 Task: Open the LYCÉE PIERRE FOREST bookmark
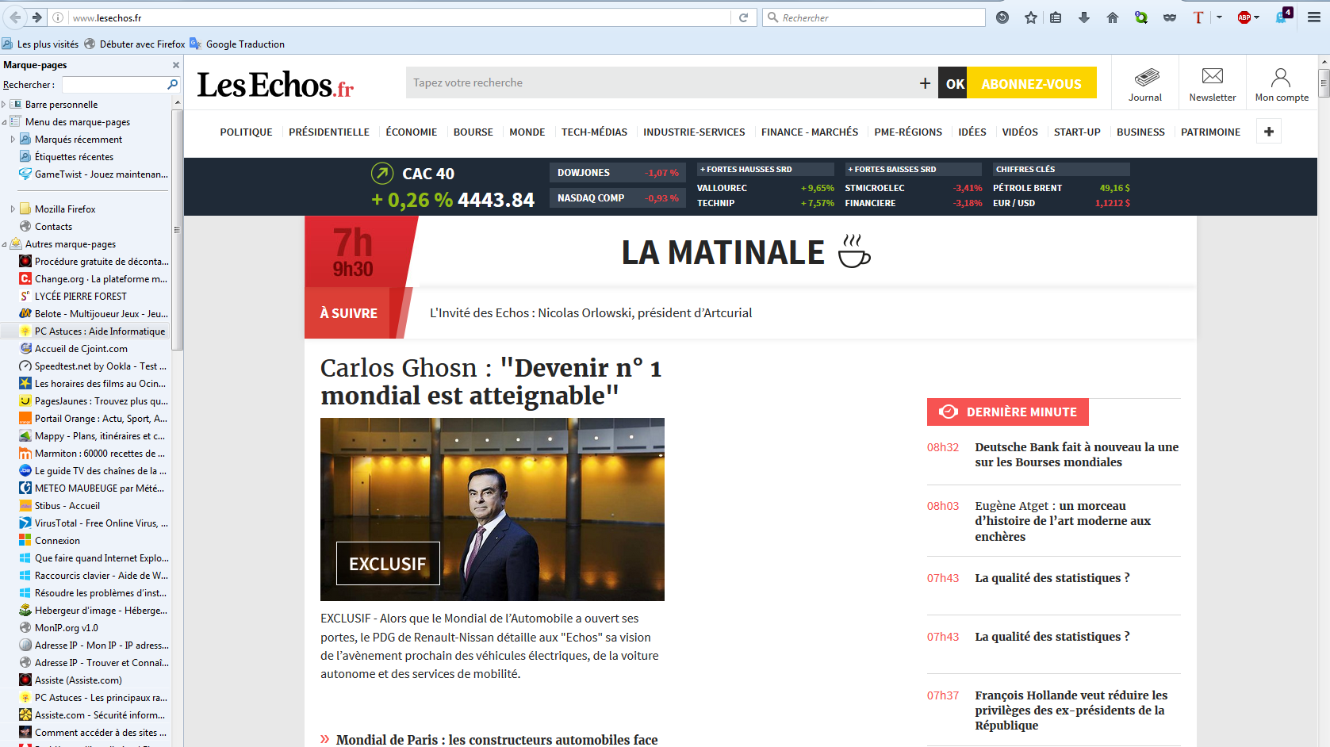pyautogui.click(x=73, y=297)
